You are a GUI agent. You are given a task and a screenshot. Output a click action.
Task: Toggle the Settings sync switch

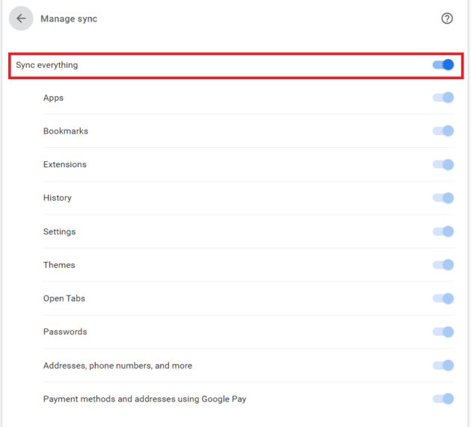[443, 231]
